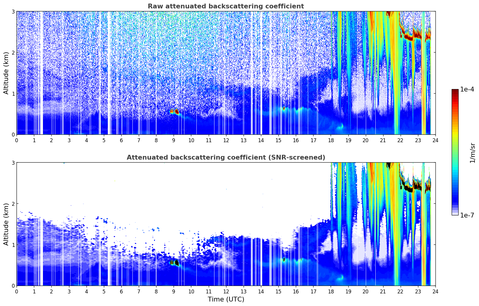Viewport: 479px width, 306px height.
Task: Click hour 12 tick on bottom time axis
Action: click(x=226, y=291)
